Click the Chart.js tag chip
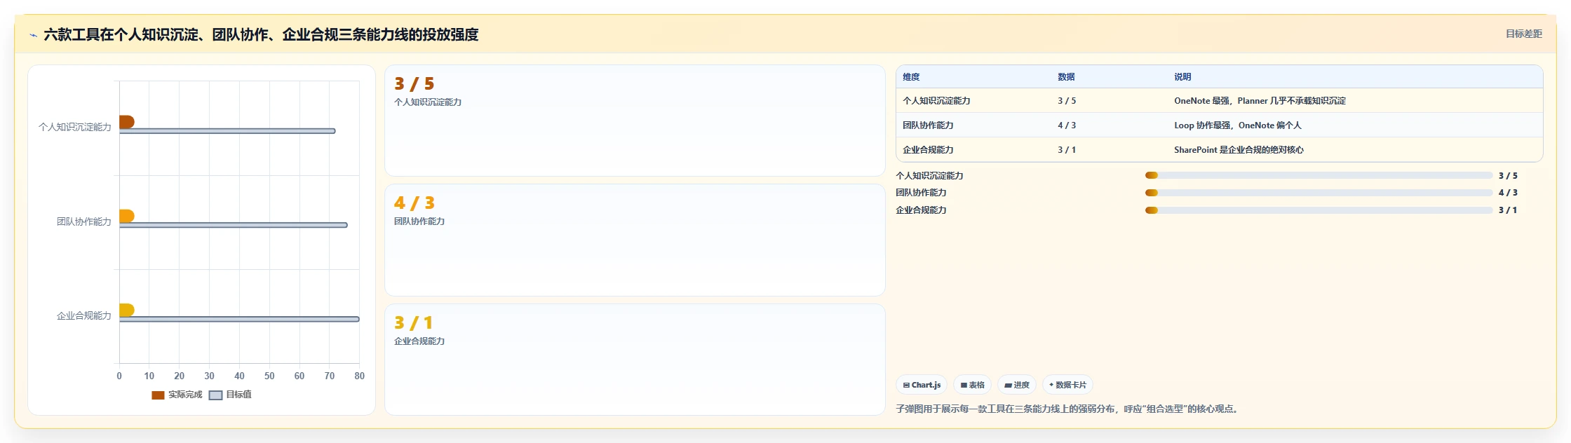 [x=922, y=385]
